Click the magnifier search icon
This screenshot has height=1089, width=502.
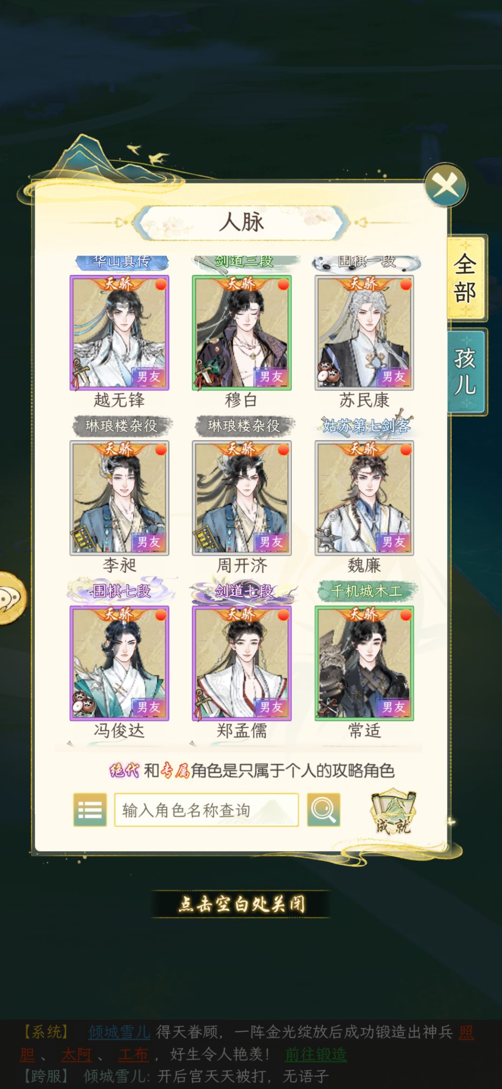coord(324,810)
